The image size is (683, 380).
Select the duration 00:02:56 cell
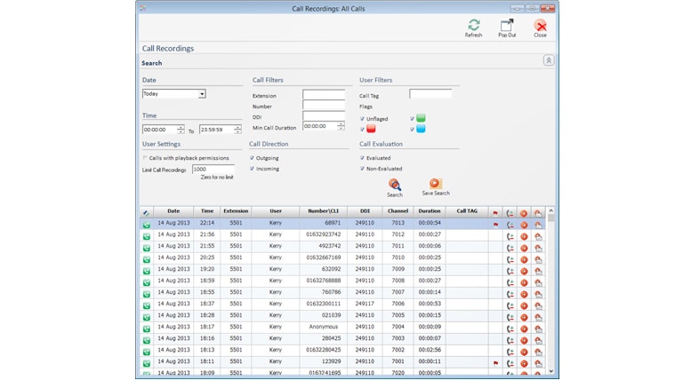click(x=429, y=350)
